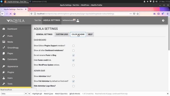Viewport: 170px width, 96px height.
Task: Open battery indicator in system tray
Action: tap(154, 2)
